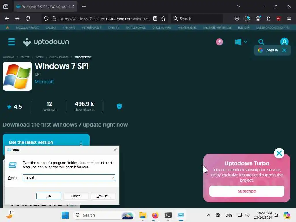This screenshot has width=296, height=222.
Task: Click the address bar URL
Action: [x=104, y=19]
